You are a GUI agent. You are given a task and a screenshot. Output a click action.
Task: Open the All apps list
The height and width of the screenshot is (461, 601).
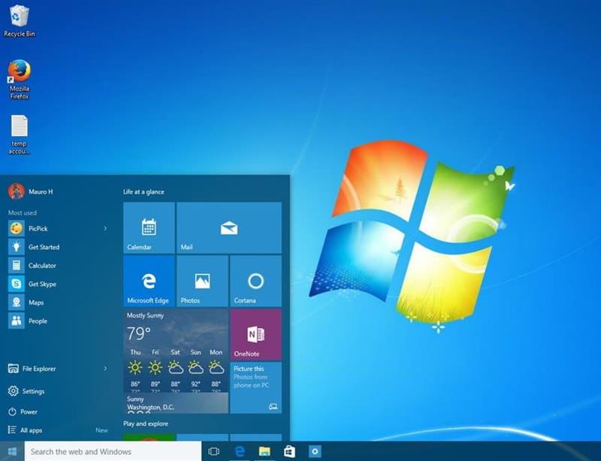coord(31,430)
